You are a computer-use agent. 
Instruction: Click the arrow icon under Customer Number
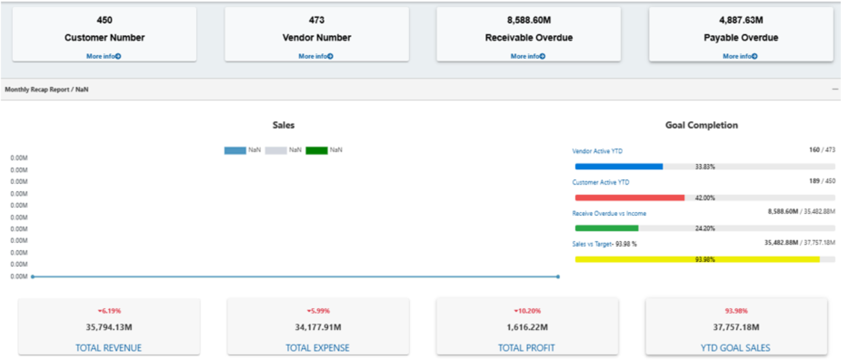pos(118,56)
